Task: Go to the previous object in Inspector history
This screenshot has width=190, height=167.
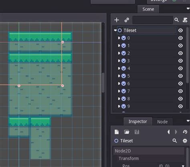Action: coord(169,132)
